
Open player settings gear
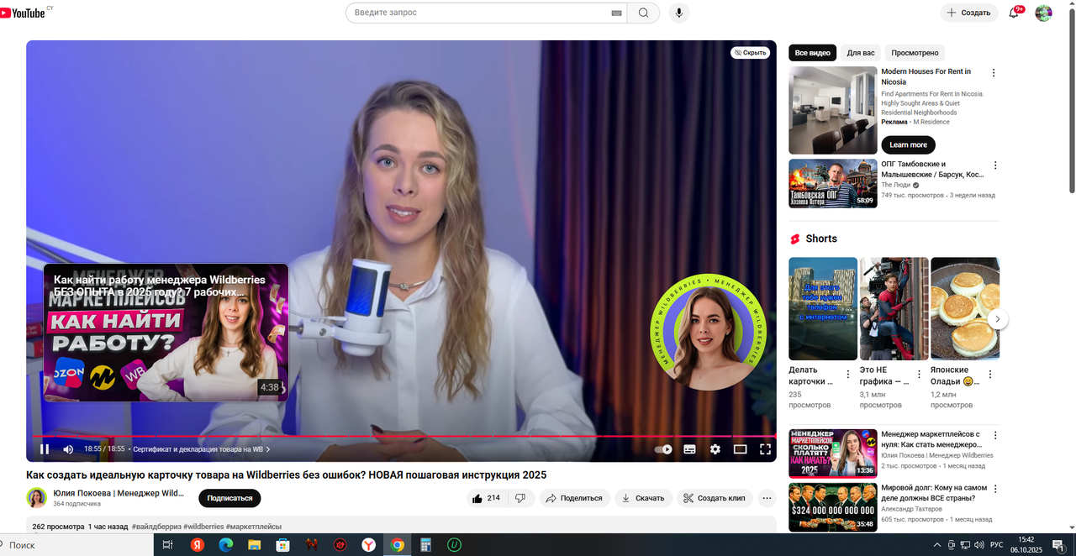[715, 449]
